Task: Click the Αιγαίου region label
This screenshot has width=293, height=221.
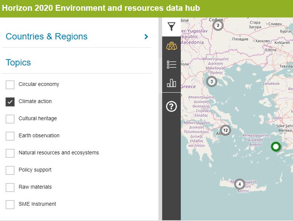Action: coord(255,144)
